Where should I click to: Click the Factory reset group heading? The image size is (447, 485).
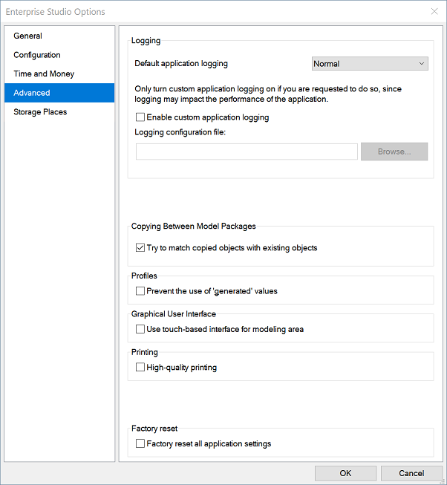[x=154, y=429]
